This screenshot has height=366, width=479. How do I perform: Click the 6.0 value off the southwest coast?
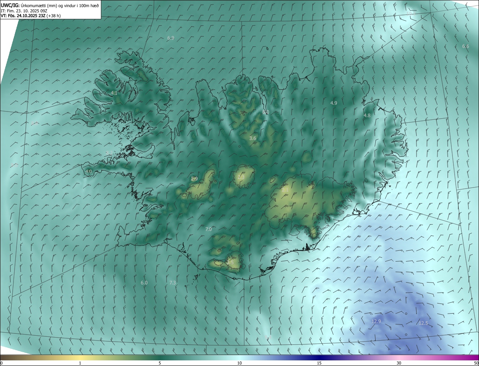click(144, 283)
